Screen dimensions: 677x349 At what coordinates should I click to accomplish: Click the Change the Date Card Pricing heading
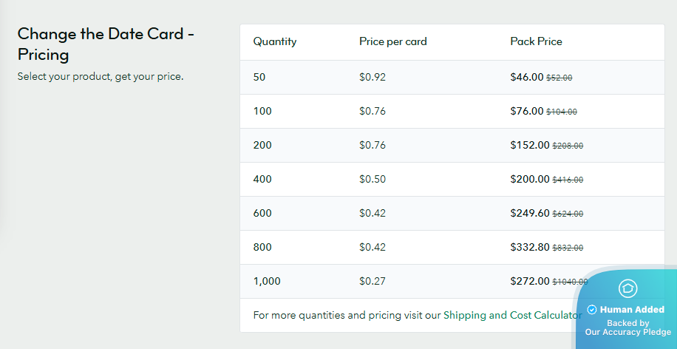(x=106, y=44)
